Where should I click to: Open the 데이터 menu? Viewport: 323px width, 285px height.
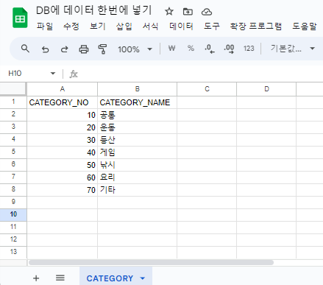click(x=181, y=26)
